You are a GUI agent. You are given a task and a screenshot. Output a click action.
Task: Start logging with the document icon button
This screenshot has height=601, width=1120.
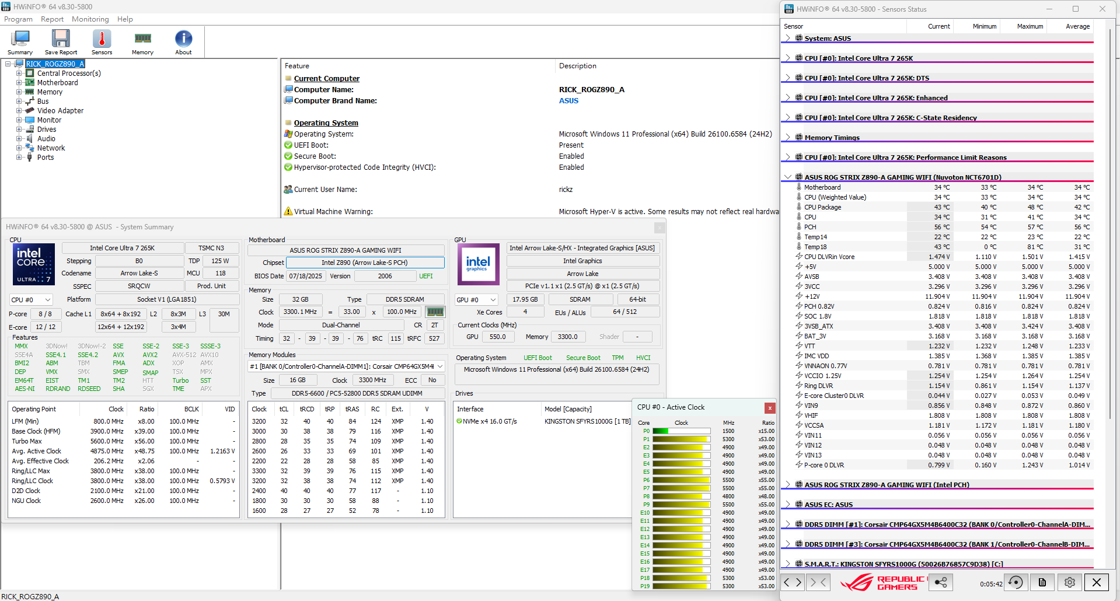click(x=1042, y=582)
